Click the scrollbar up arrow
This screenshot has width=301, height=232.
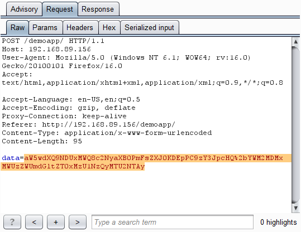(295, 42)
